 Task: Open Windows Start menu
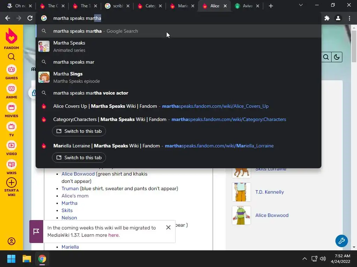point(11,259)
